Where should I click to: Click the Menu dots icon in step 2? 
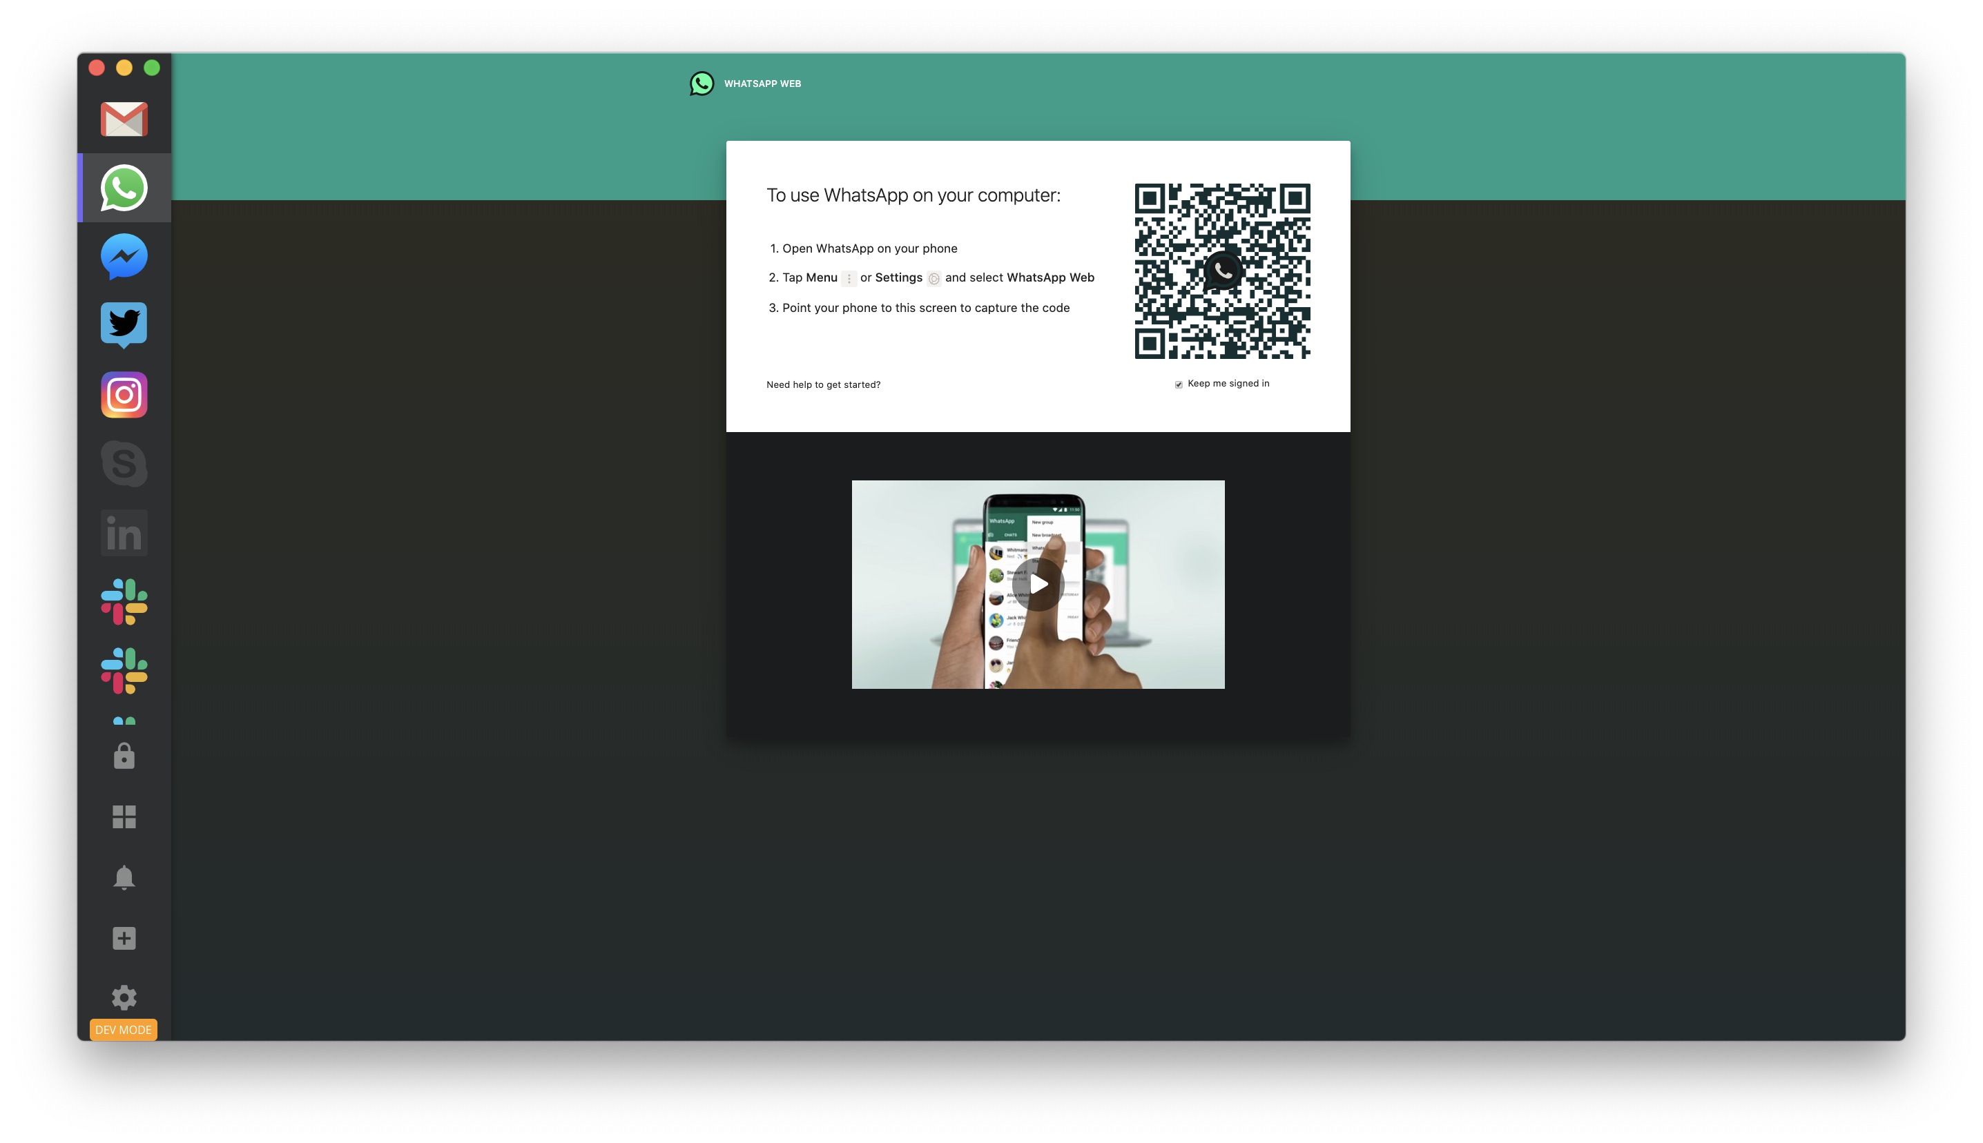(x=849, y=279)
